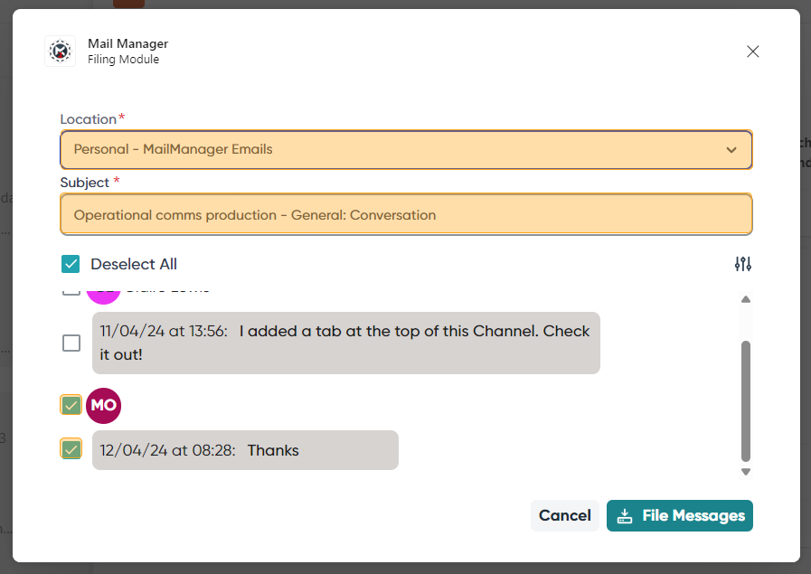Image resolution: width=811 pixels, height=574 pixels.
Task: Expand the Location dropdown chevron
Action: 731,150
